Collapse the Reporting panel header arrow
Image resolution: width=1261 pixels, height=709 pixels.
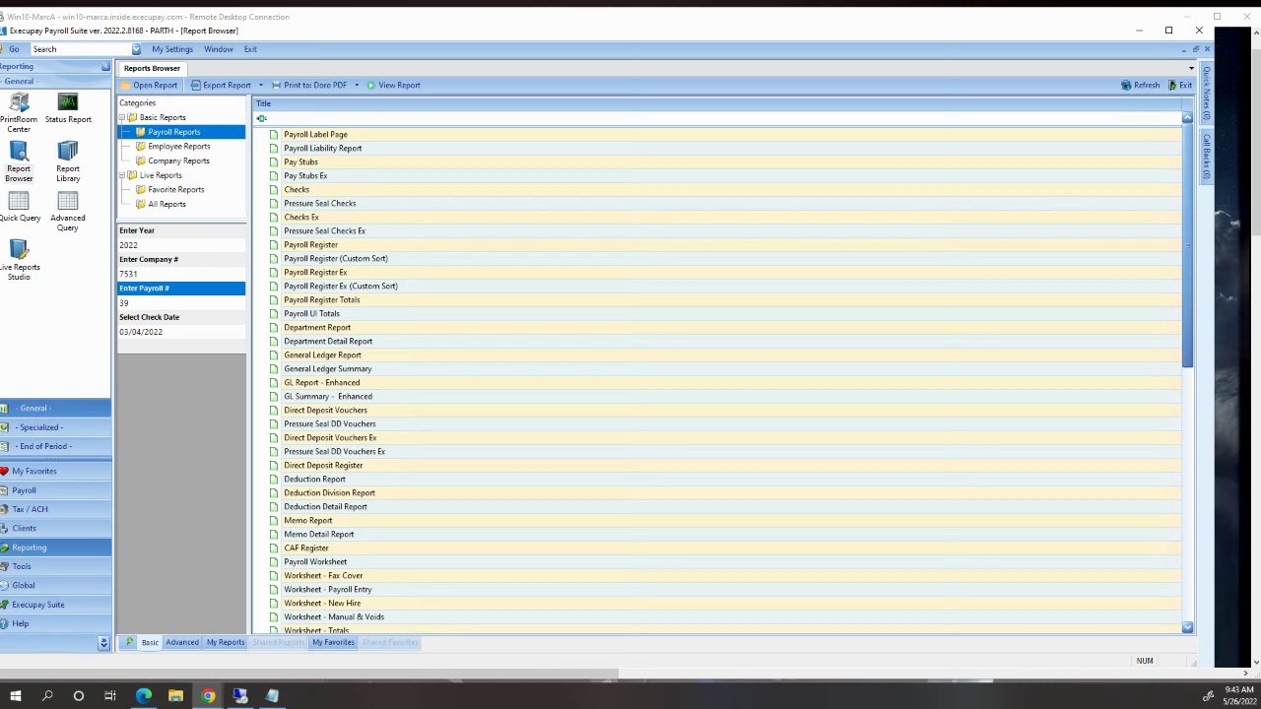click(x=105, y=67)
